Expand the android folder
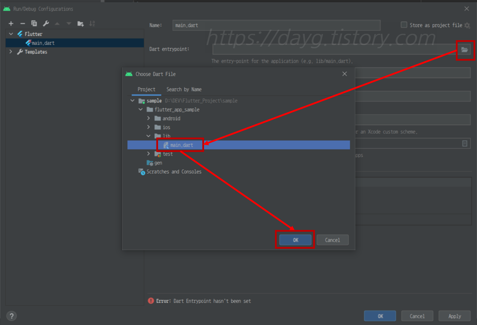Screen dimensions: 477x325 coord(148,118)
